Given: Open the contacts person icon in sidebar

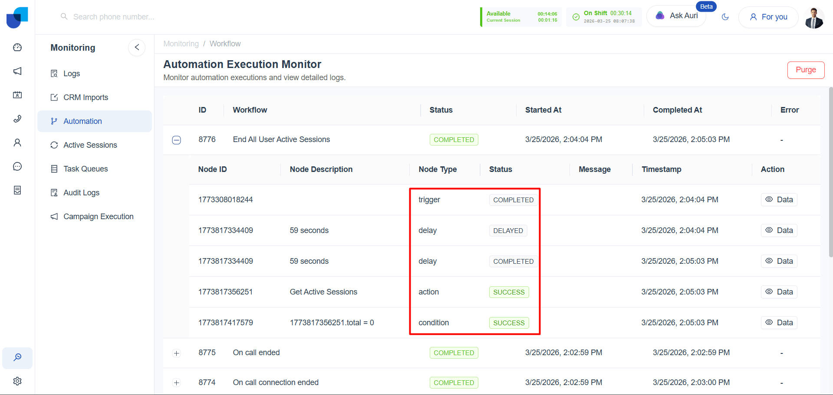Looking at the screenshot, I should click(x=17, y=142).
